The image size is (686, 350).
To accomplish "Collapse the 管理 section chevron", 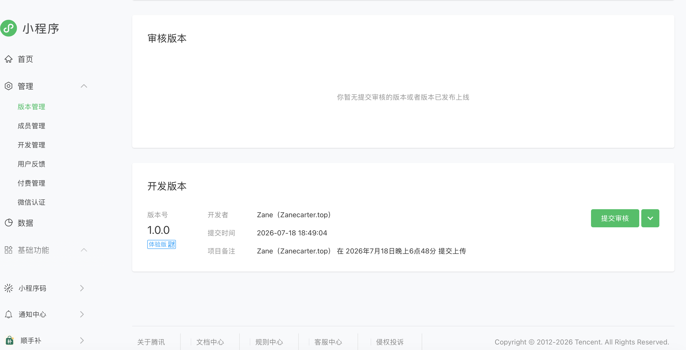I will point(84,86).
